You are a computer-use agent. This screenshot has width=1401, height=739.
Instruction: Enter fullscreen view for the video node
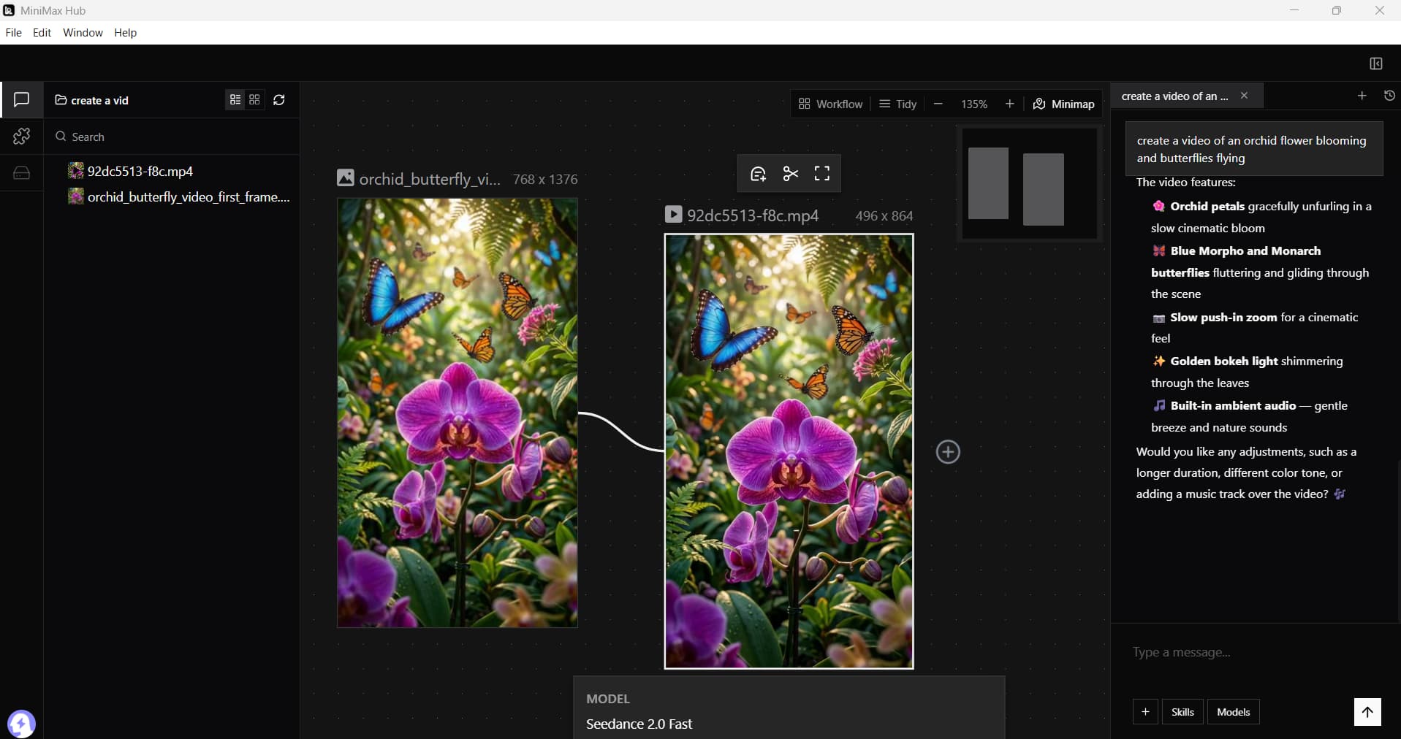(822, 174)
